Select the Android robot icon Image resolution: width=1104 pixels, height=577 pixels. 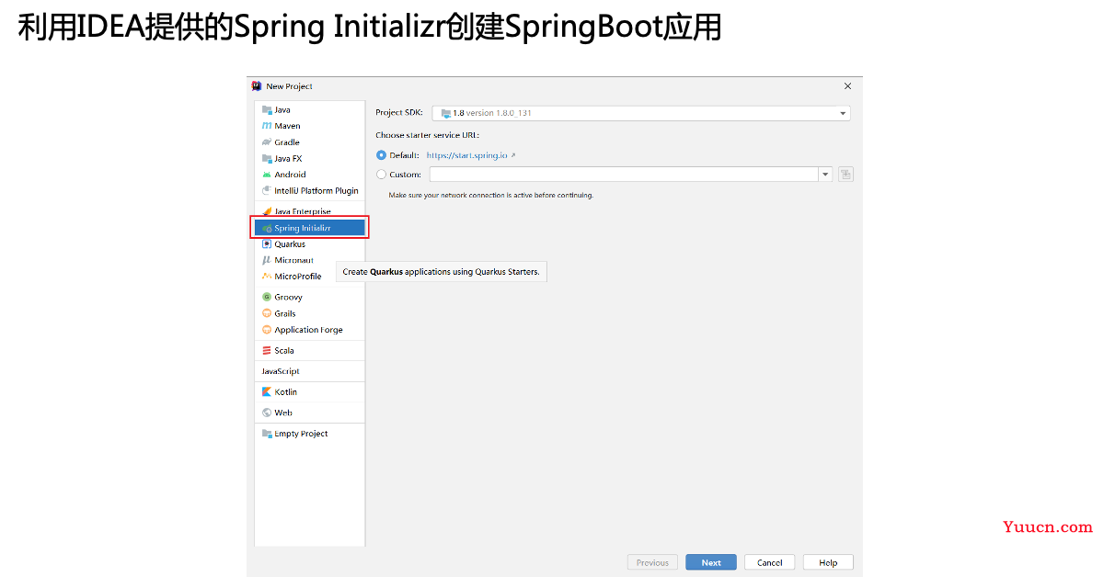267,175
